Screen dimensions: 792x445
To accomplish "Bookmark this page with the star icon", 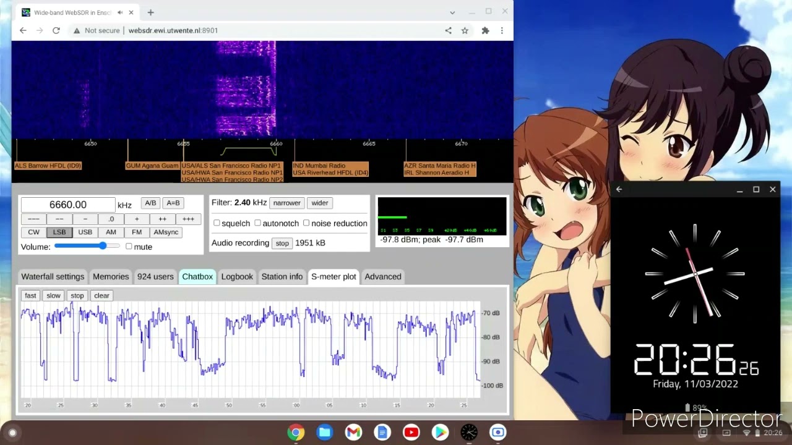I will point(465,30).
